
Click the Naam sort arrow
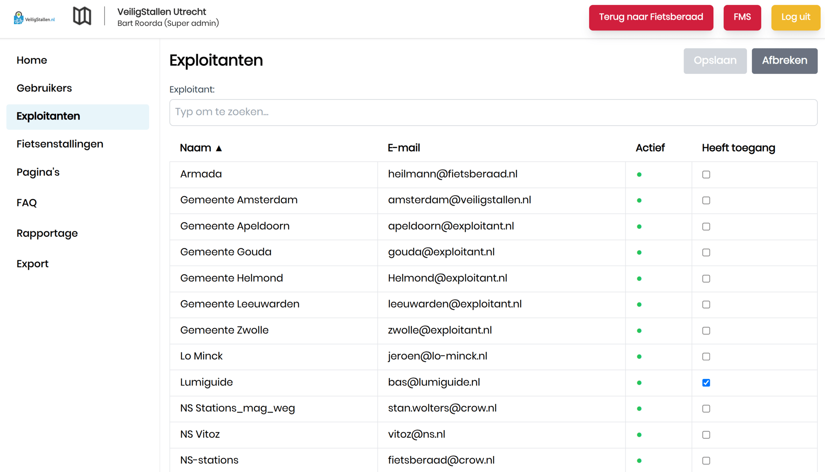tap(219, 148)
